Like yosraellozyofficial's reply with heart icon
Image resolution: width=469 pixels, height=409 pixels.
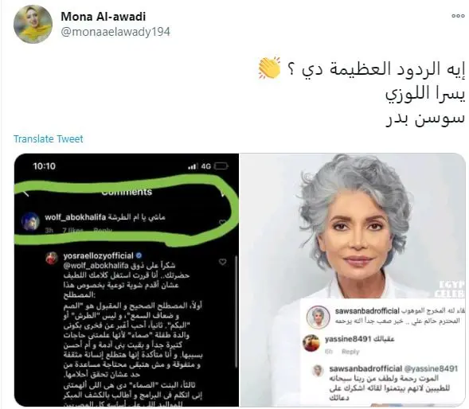222,262
